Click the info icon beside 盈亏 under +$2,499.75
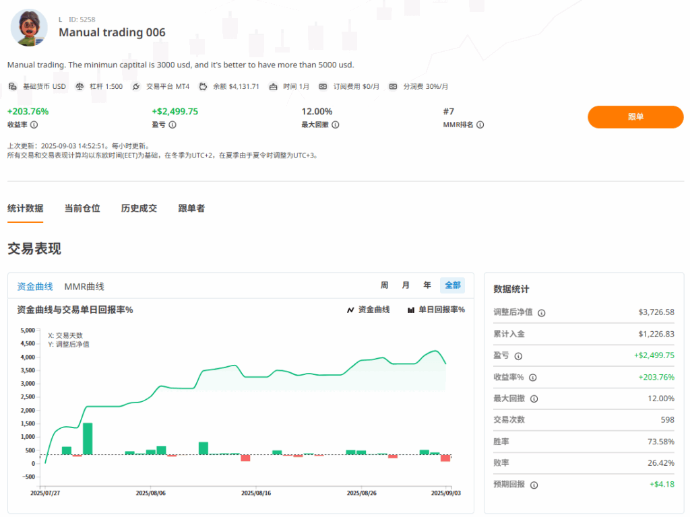Viewport: 690px width, 517px height. point(172,125)
